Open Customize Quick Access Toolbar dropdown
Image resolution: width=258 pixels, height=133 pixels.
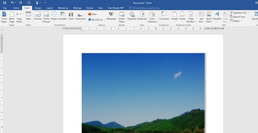click(x=45, y=3)
